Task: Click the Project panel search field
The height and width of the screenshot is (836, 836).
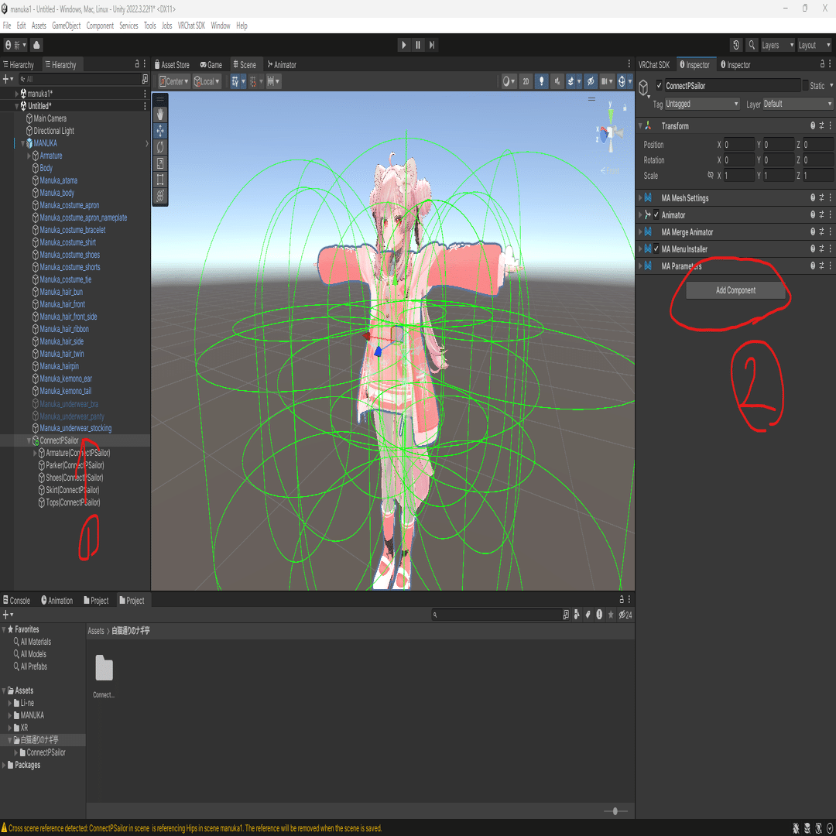Action: 496,615
